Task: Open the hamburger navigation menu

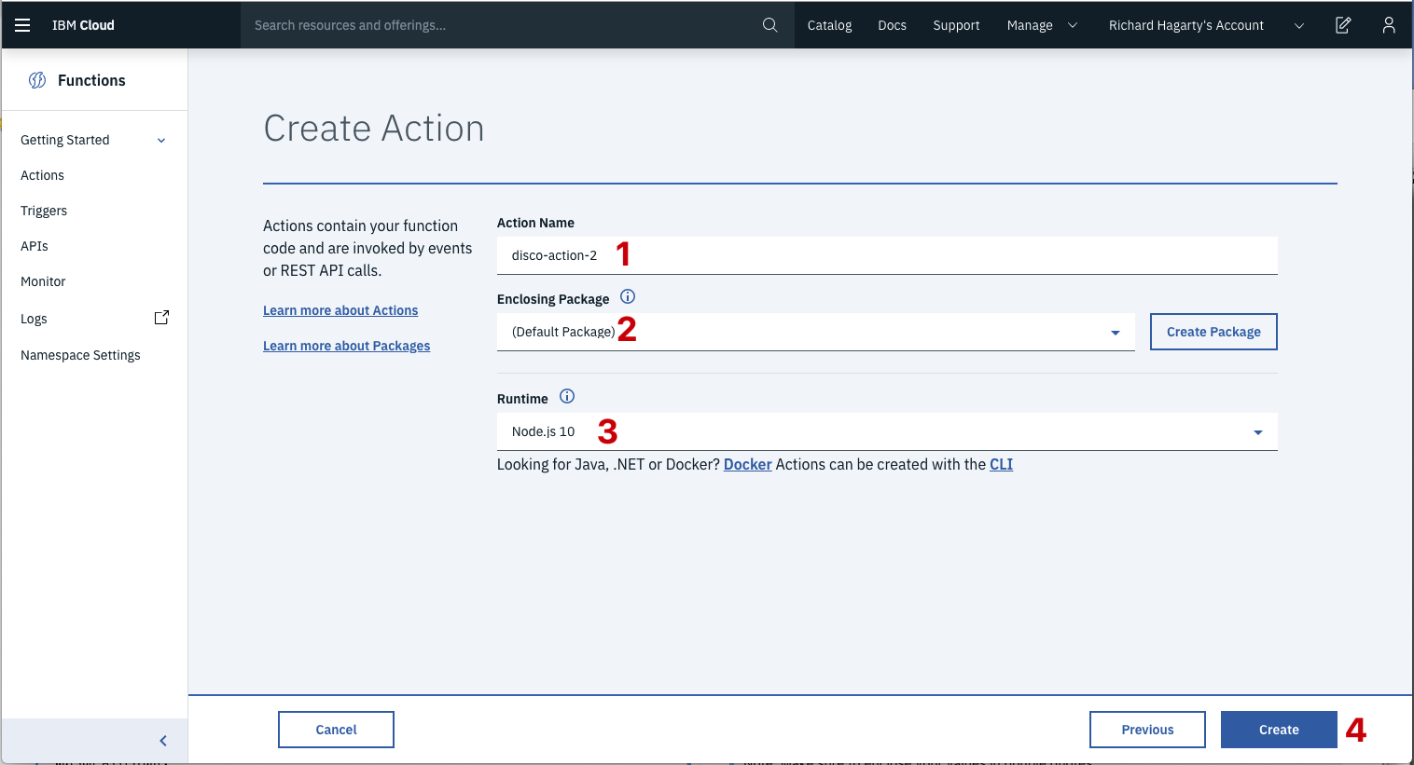Action: tap(23, 25)
